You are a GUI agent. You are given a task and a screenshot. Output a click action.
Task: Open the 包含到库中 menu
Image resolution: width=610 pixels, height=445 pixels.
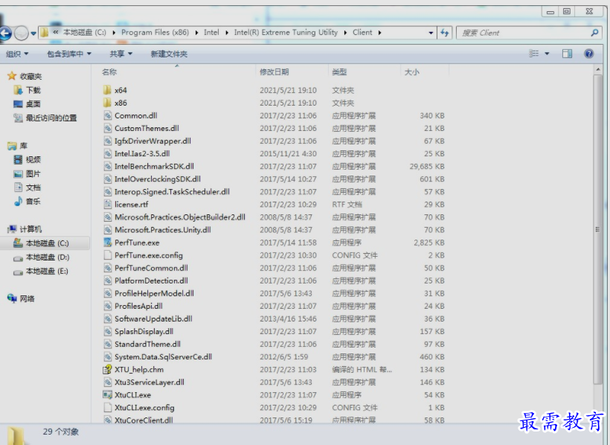[69, 54]
